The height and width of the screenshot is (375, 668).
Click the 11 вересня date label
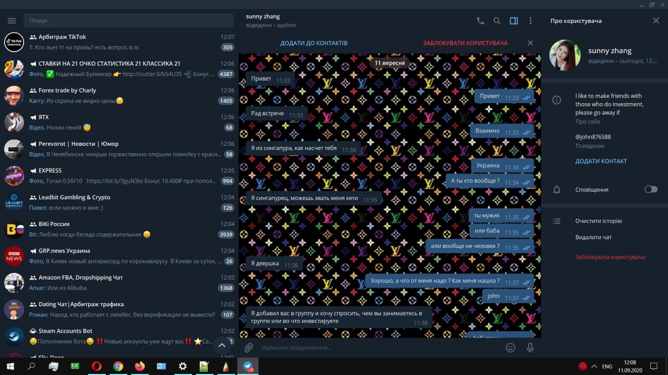click(x=389, y=63)
